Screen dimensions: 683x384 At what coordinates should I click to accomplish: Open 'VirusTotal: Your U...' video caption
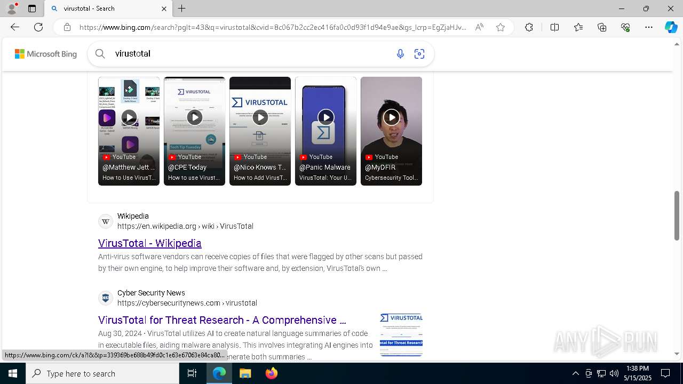325,178
